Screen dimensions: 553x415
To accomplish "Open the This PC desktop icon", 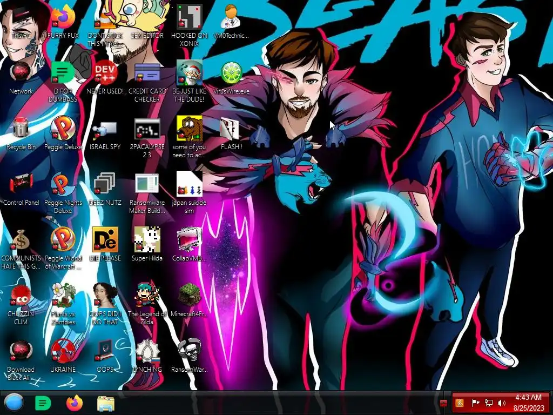I will click(x=21, y=22).
